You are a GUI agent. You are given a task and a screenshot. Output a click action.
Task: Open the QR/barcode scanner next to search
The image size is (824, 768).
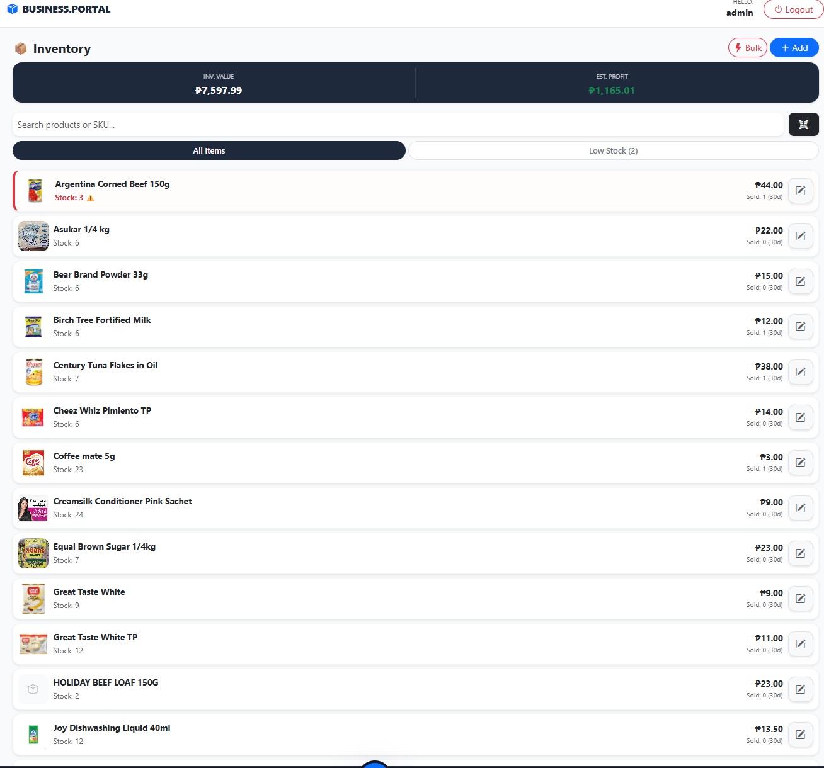click(803, 124)
